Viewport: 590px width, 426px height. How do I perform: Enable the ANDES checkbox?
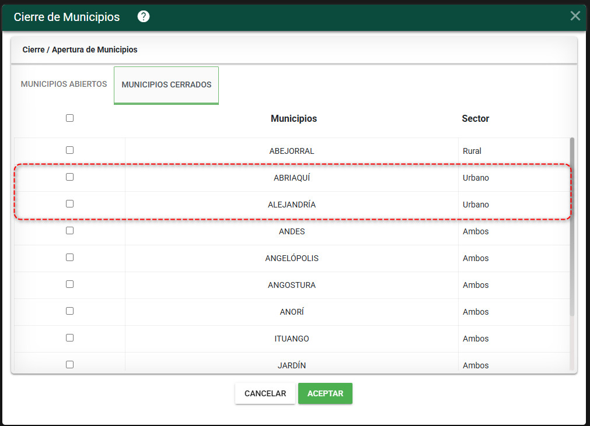(69, 231)
